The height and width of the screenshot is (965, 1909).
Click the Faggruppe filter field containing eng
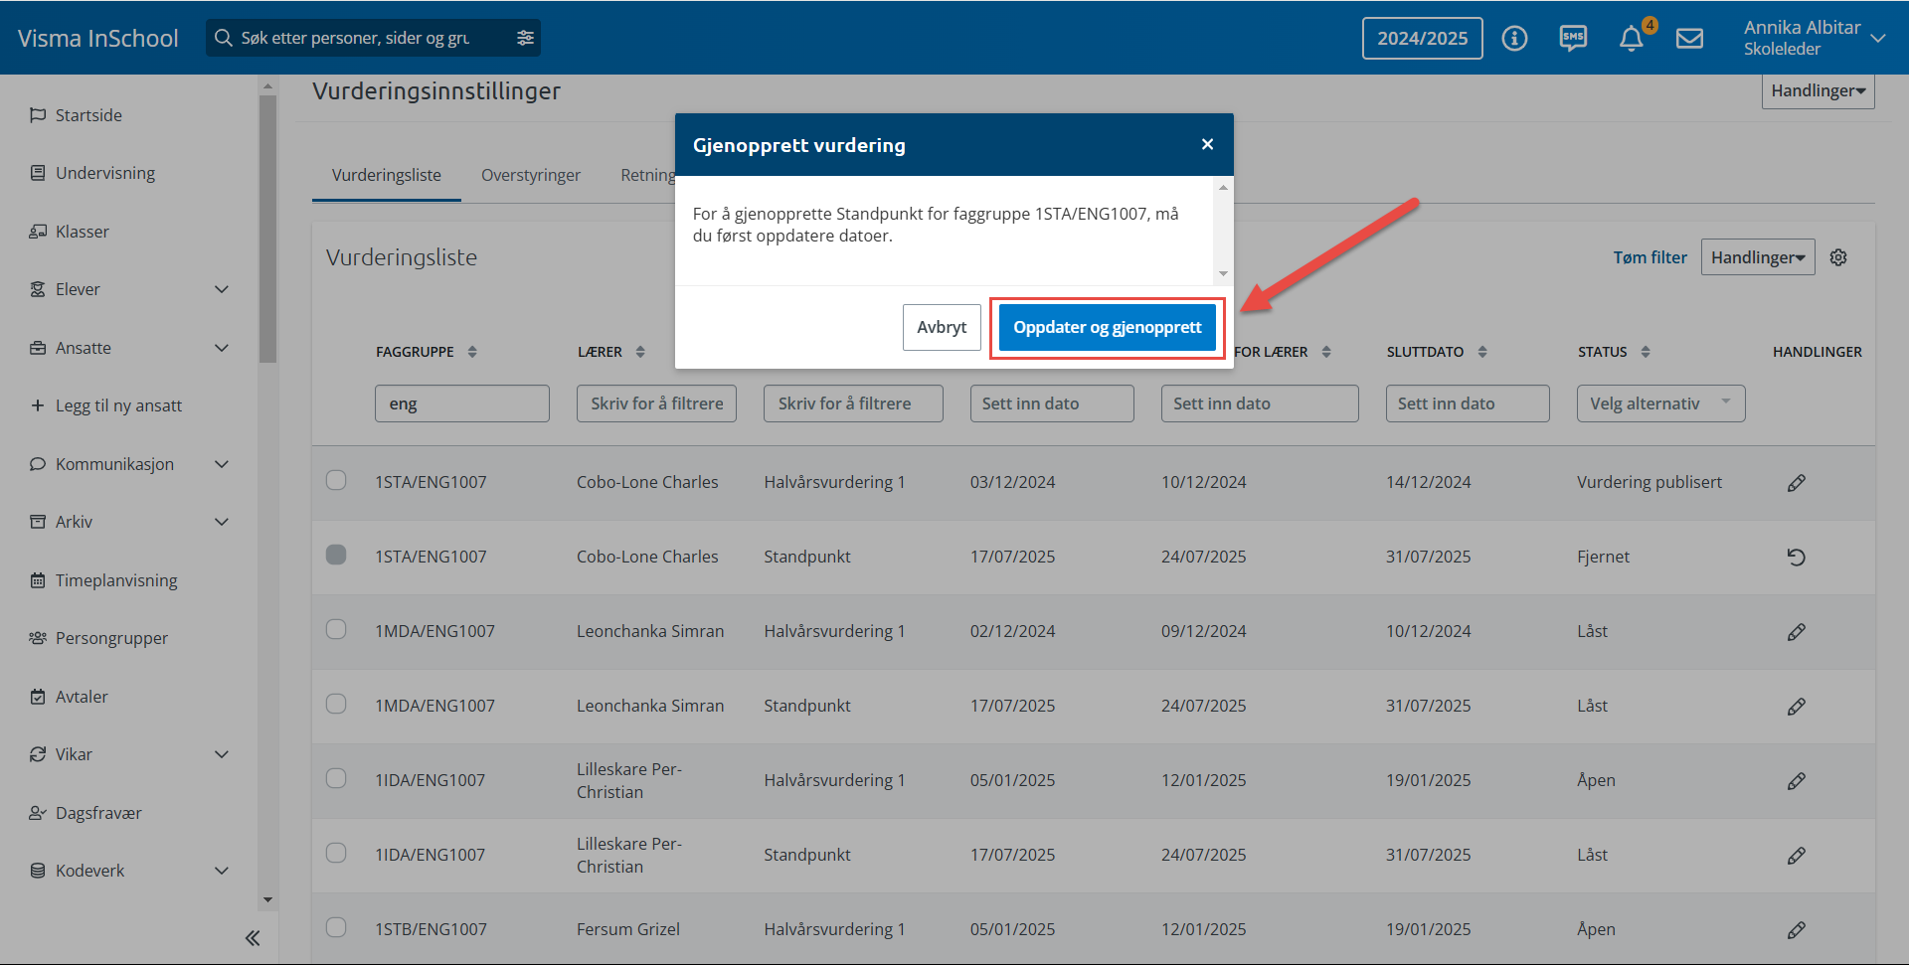click(461, 403)
